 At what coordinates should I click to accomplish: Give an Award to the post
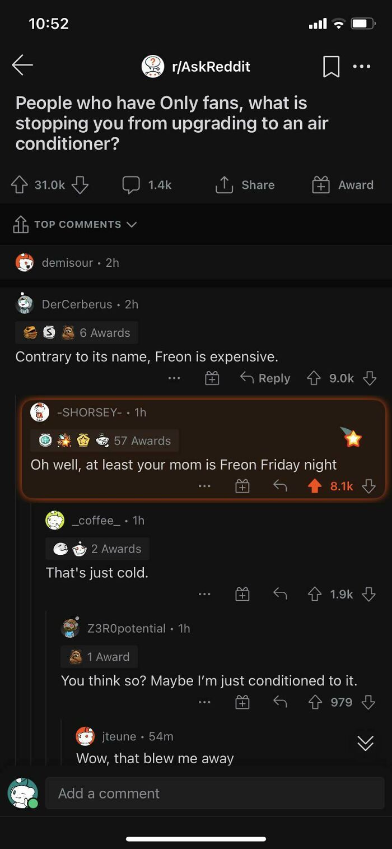coord(320,185)
